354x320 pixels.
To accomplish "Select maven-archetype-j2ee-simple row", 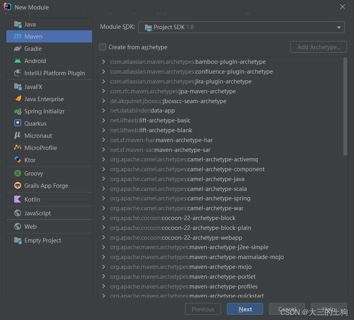I will 221,247.
